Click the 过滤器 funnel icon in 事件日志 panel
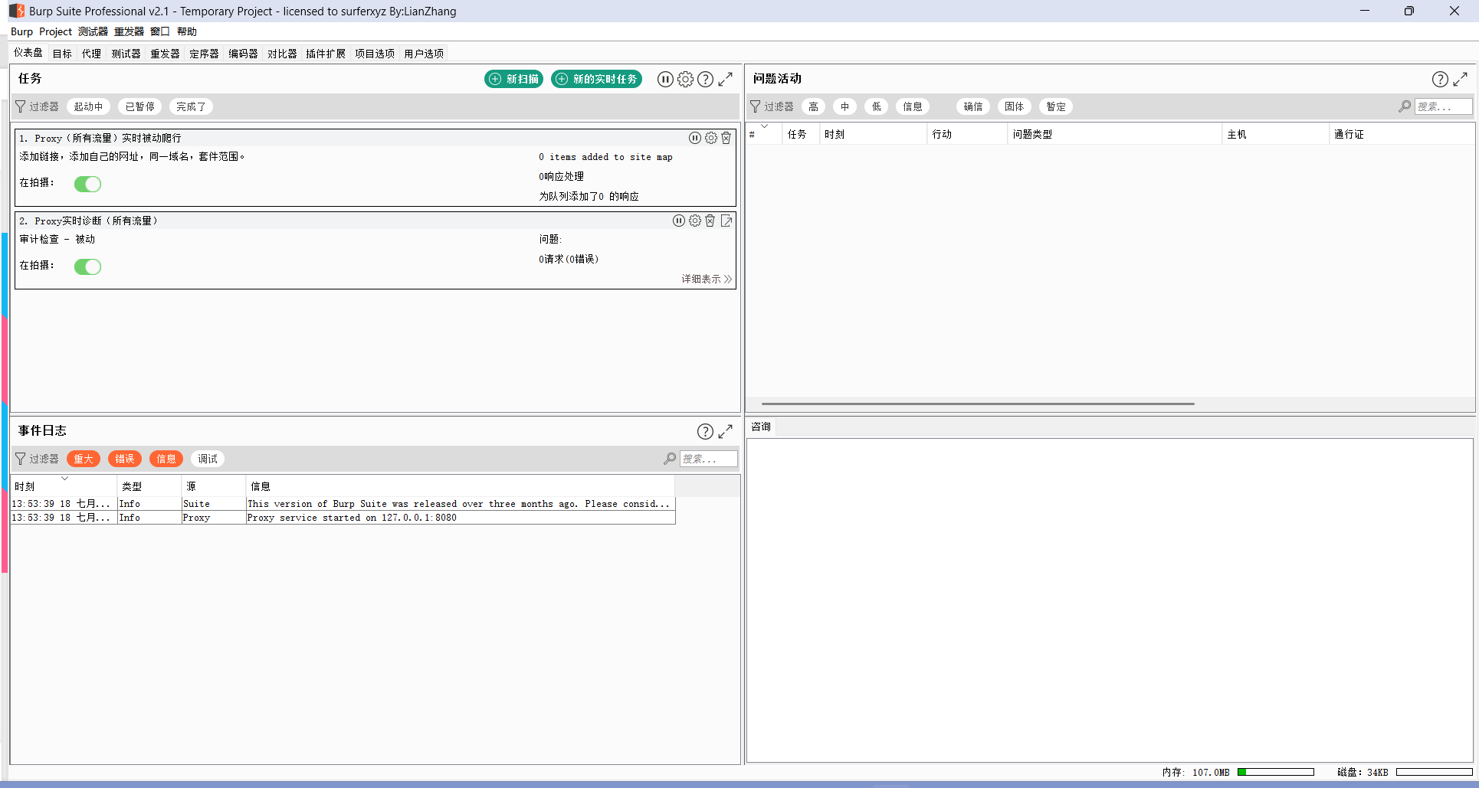 tap(21, 459)
